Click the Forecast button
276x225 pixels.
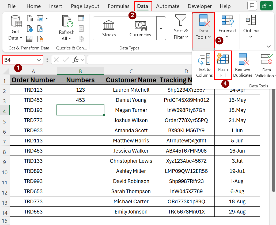(x=227, y=27)
